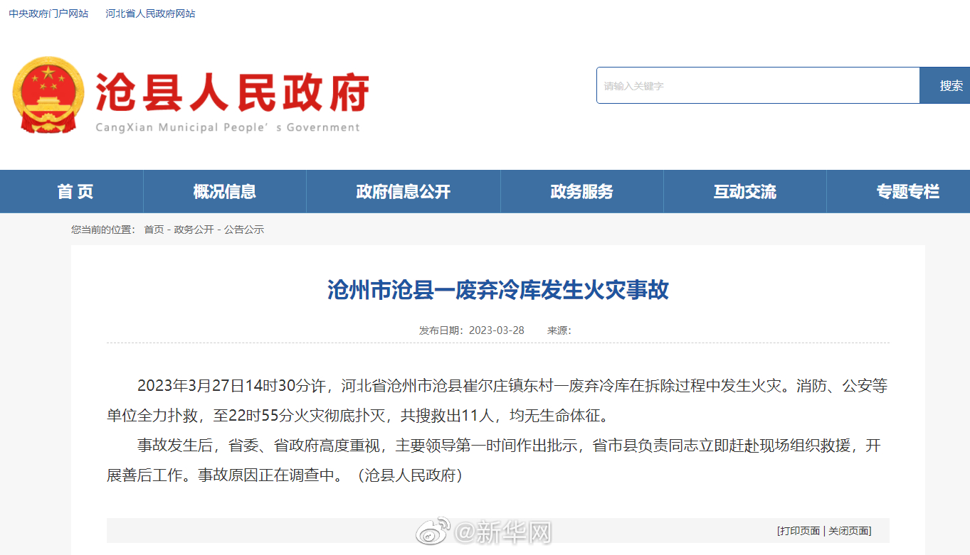Open the 中央政府门户网站 link
The image size is (970, 555).
pos(48,13)
